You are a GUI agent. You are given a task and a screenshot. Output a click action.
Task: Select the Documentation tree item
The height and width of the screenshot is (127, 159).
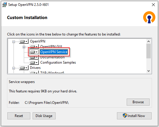(x=52, y=57)
